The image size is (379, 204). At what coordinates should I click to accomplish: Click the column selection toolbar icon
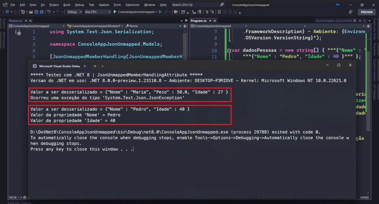click(199, 12)
